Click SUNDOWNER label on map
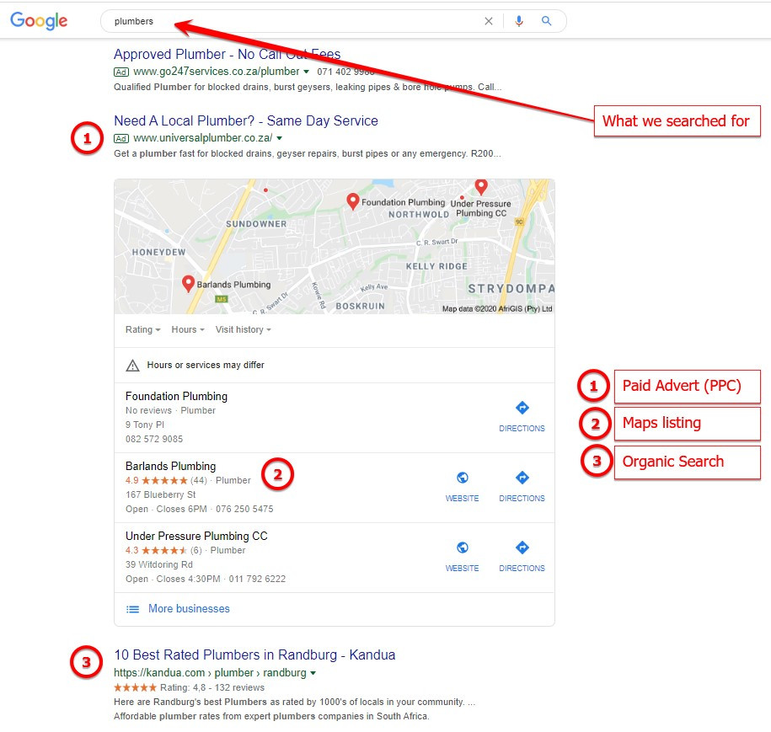The image size is (771, 732). point(255,224)
